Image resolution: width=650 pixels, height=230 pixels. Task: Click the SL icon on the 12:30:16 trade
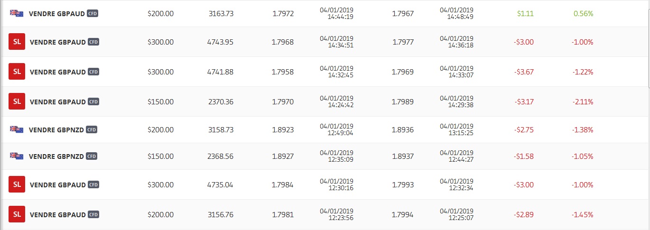click(17, 184)
